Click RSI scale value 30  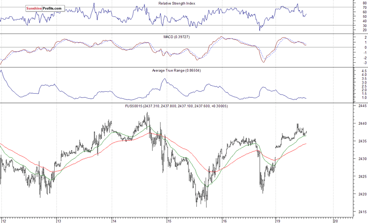pos(364,26)
